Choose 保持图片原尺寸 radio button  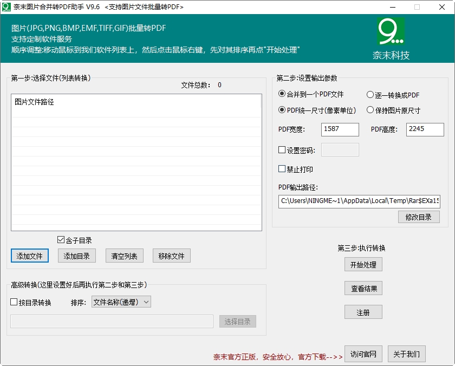click(370, 110)
